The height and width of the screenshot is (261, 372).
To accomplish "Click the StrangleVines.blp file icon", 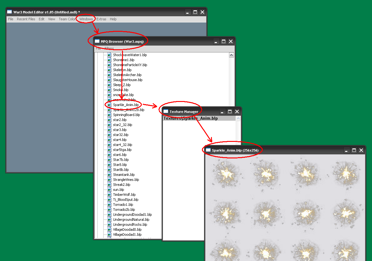I will [x=109, y=179].
